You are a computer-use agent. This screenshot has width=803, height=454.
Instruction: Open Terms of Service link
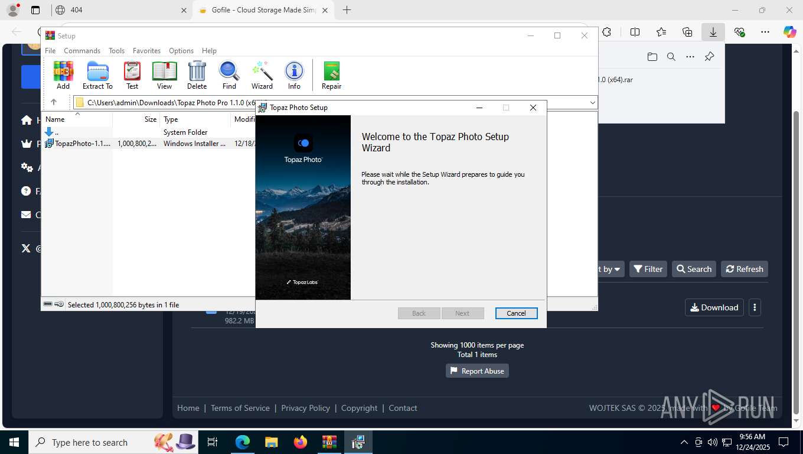point(240,408)
